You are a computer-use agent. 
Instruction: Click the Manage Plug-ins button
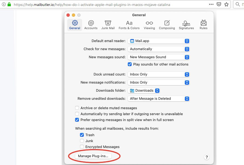pyautogui.click(x=93, y=156)
